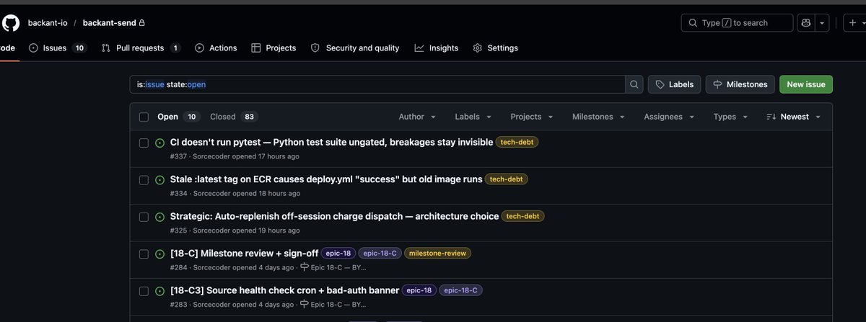
Task: Click the lock icon next to backant-send
Action: click(x=141, y=23)
